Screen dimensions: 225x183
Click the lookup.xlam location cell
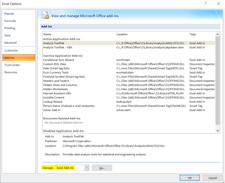click(124, 102)
